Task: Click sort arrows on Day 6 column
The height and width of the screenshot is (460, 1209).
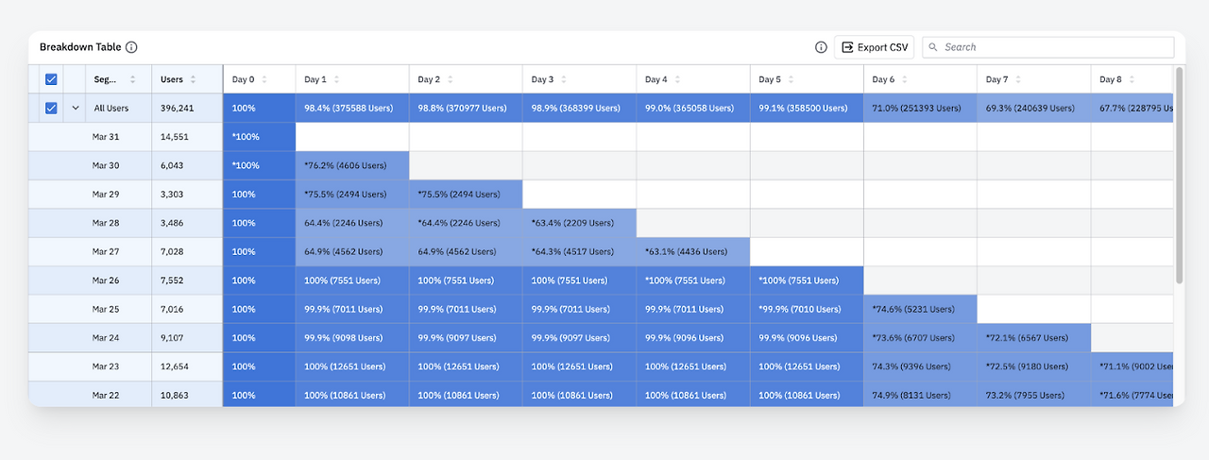Action: (x=905, y=80)
